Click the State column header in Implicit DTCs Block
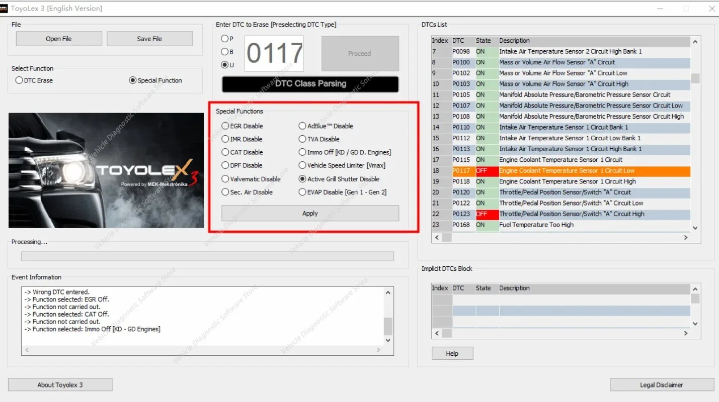Viewport: 719px width, 402px height. click(487, 288)
